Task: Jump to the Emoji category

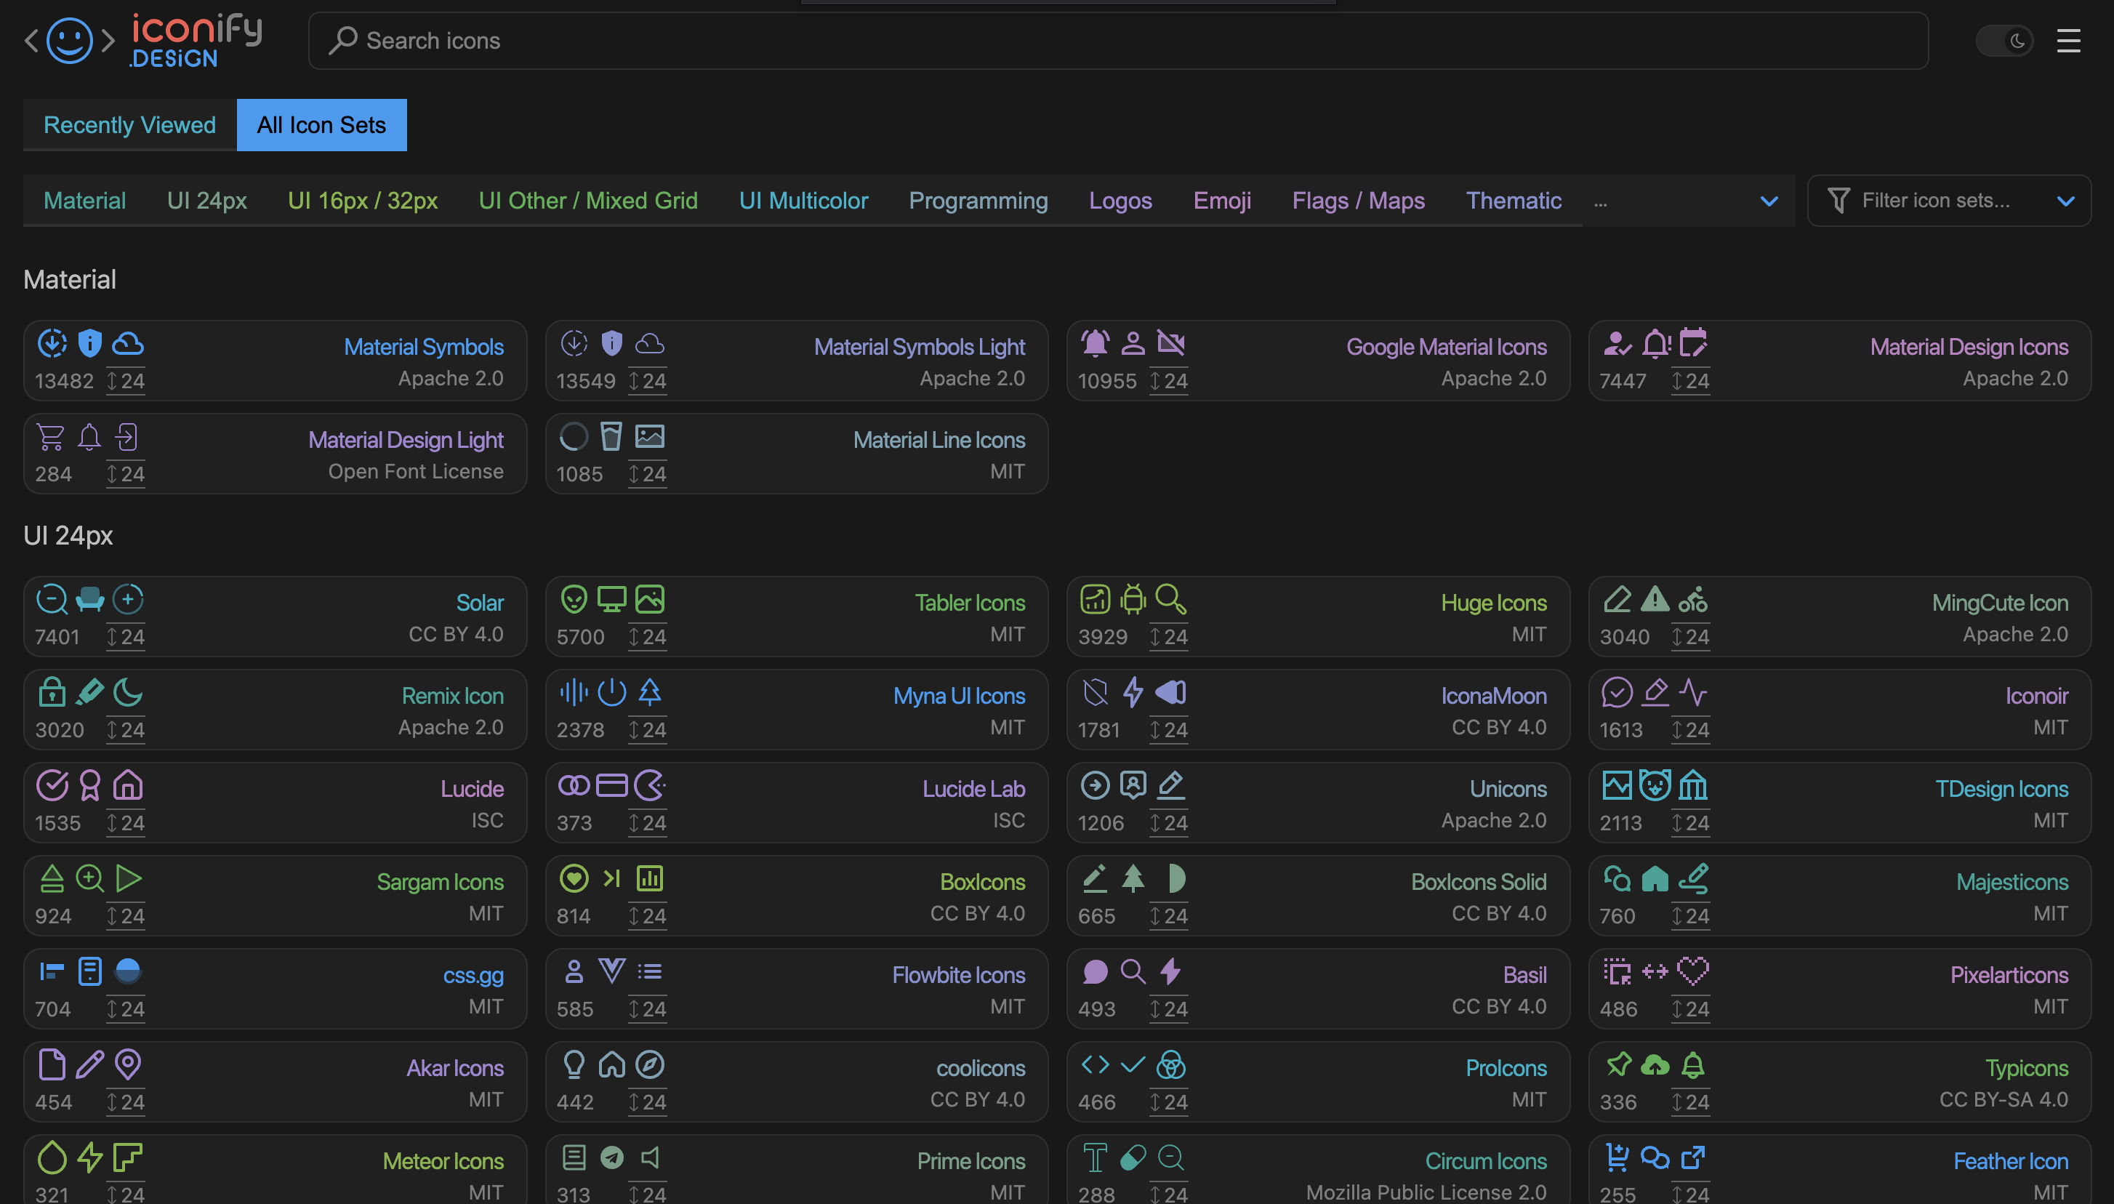Action: (1222, 200)
